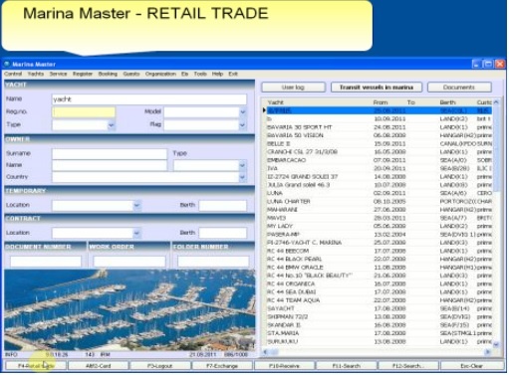Click the Document Number input field
The image size is (509, 375).
pos(46,262)
